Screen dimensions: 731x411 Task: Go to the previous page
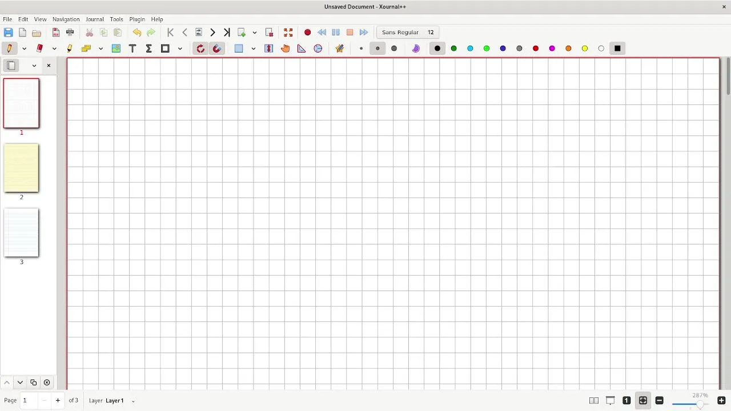pos(184,33)
